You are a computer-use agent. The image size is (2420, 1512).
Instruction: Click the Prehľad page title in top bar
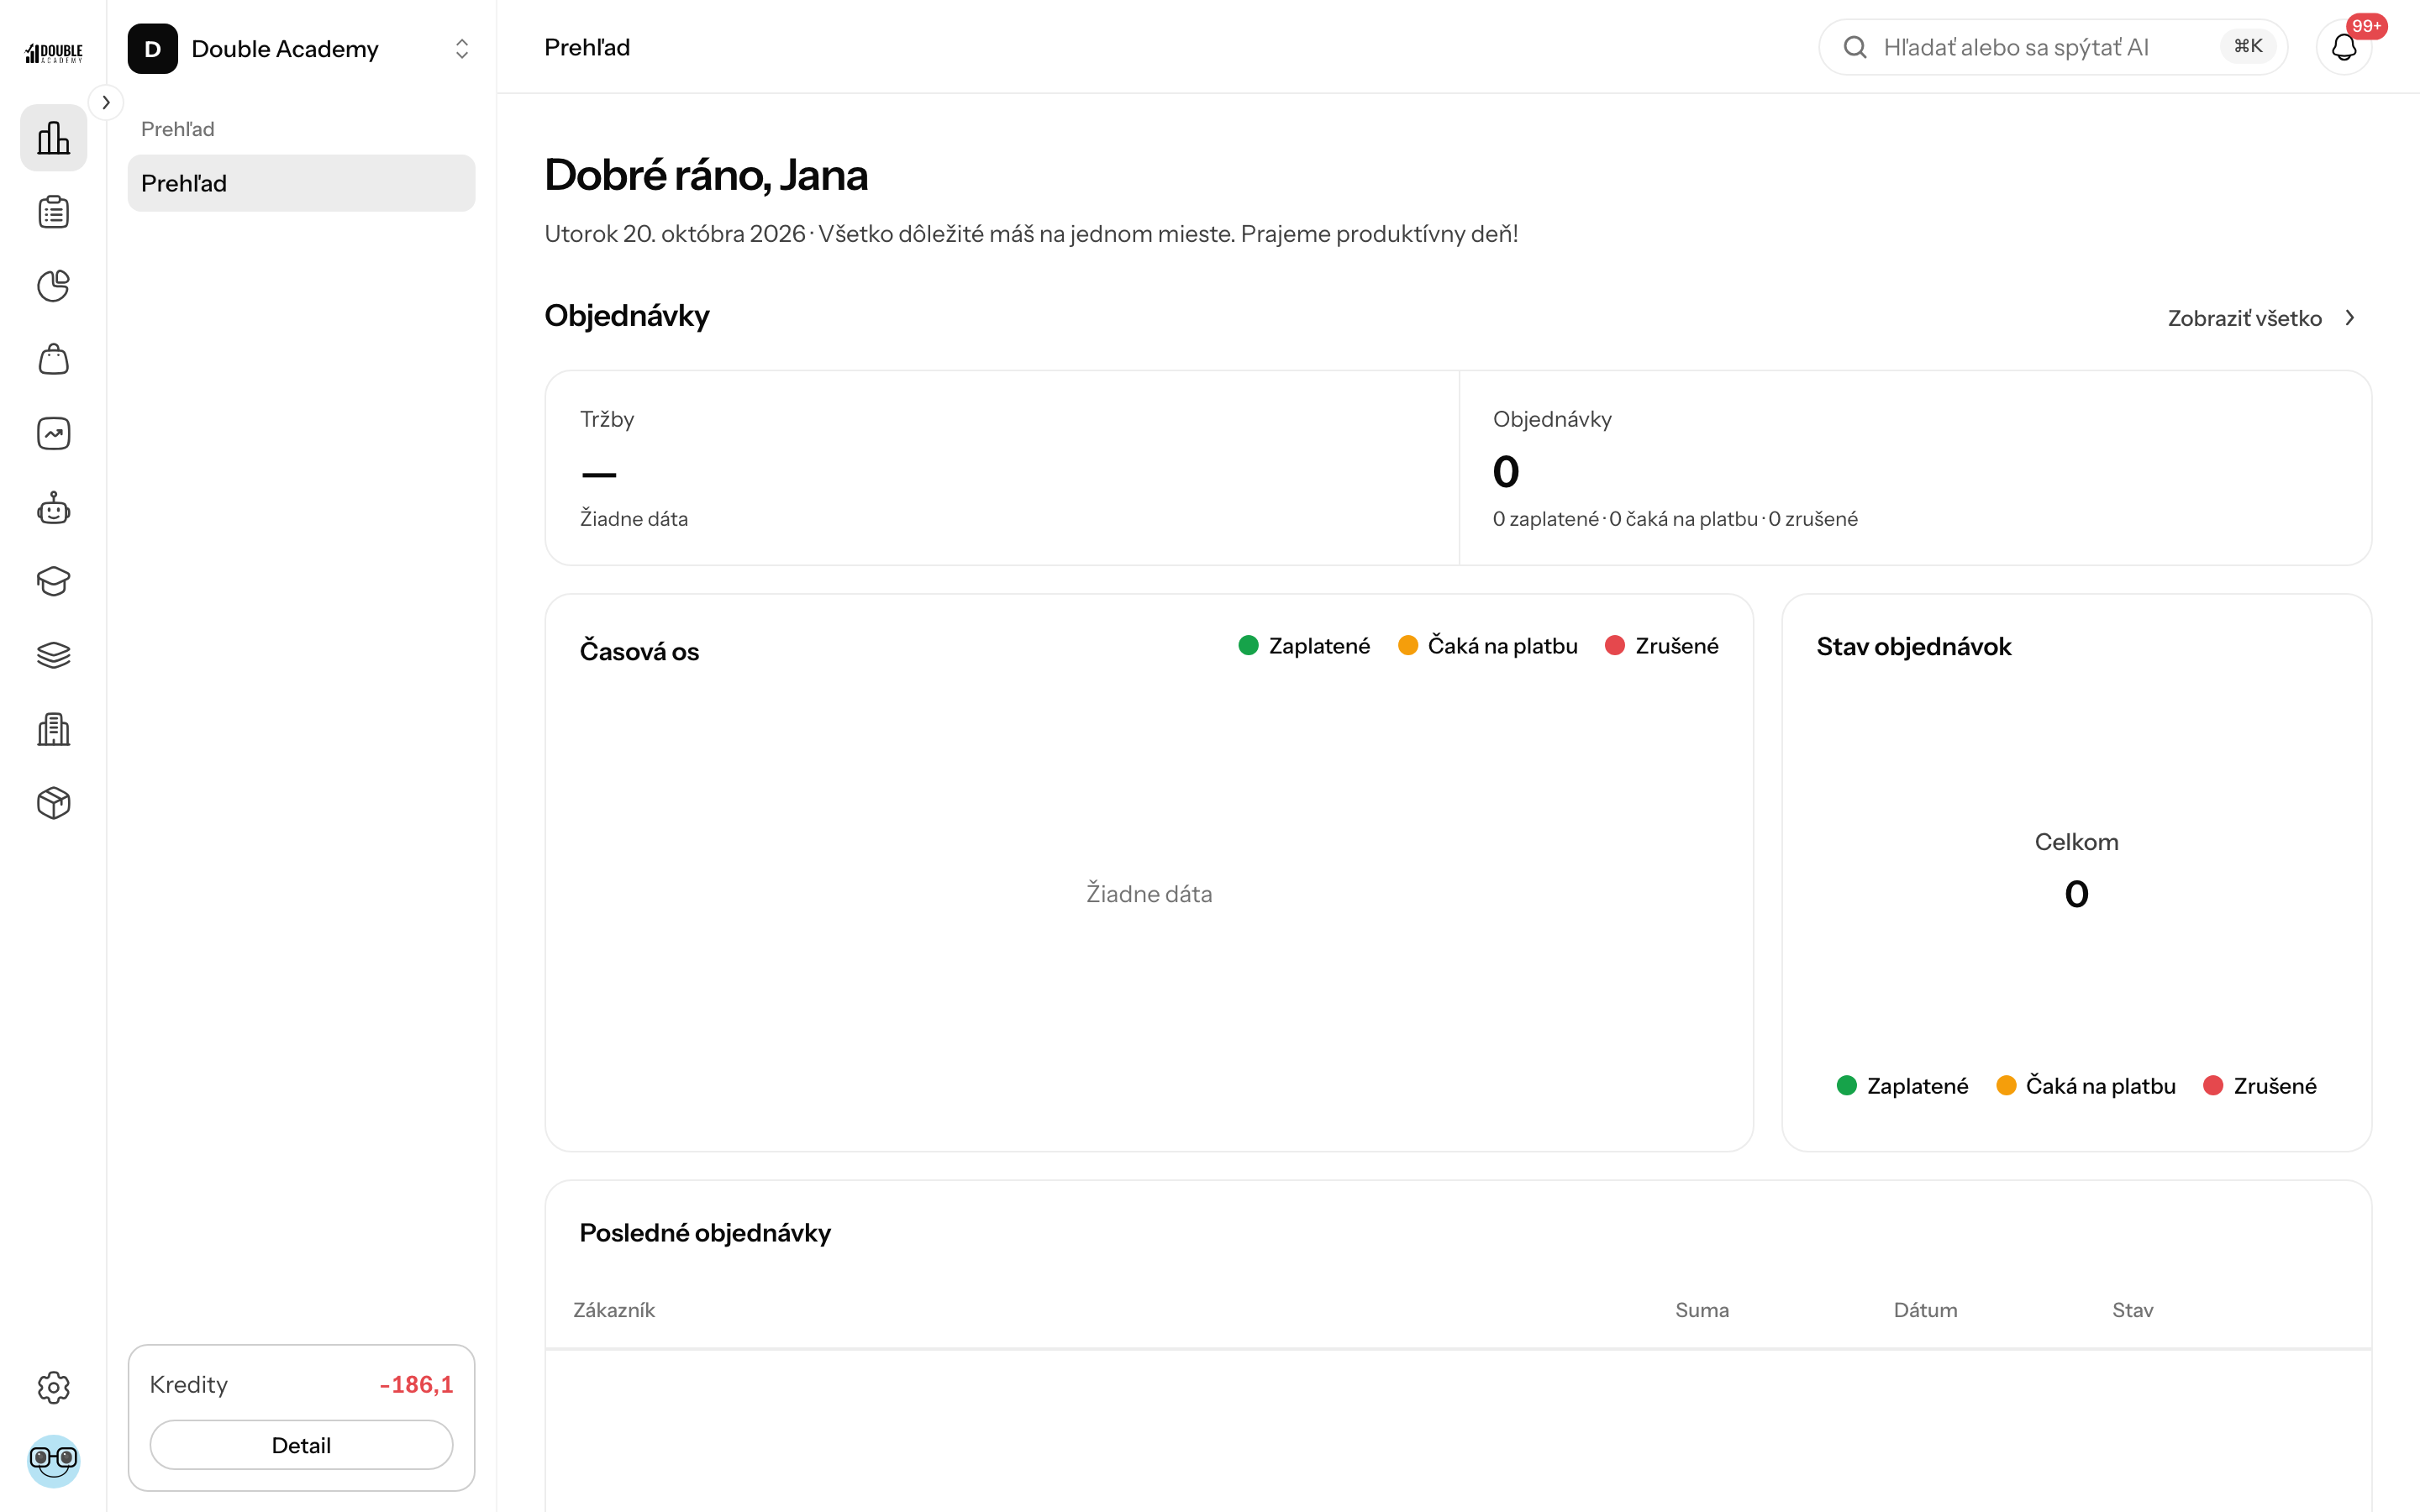click(x=587, y=47)
